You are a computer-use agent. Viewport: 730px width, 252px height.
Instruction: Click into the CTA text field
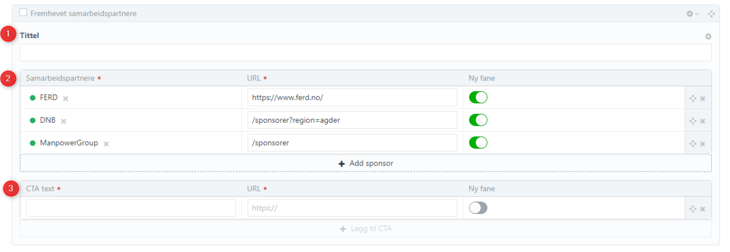tap(131, 208)
